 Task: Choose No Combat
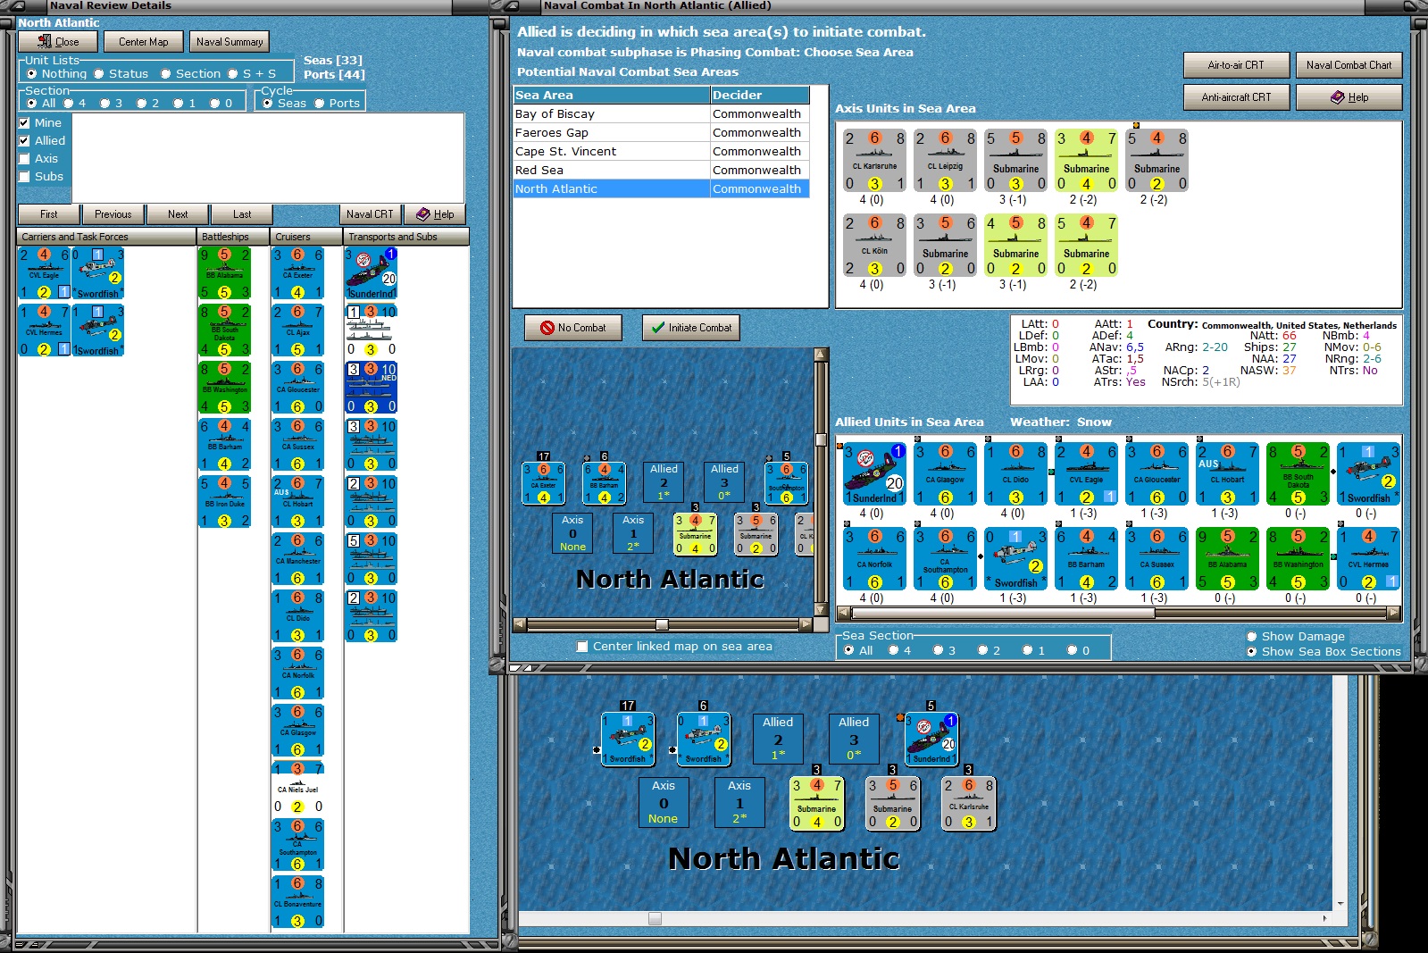click(573, 328)
